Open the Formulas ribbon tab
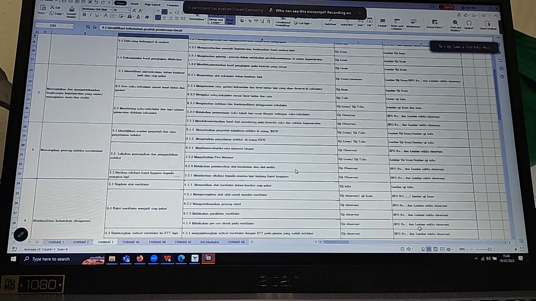The image size is (536, 301). click(173, 5)
